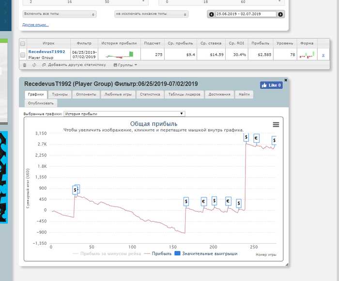The width and height of the screenshot is (339, 281).
Task: Click the refresh icon below table
Action: 34,65
